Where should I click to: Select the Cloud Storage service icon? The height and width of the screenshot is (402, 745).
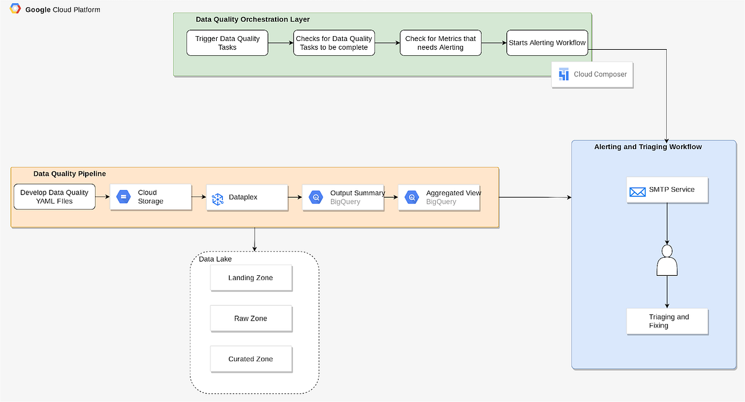[124, 197]
